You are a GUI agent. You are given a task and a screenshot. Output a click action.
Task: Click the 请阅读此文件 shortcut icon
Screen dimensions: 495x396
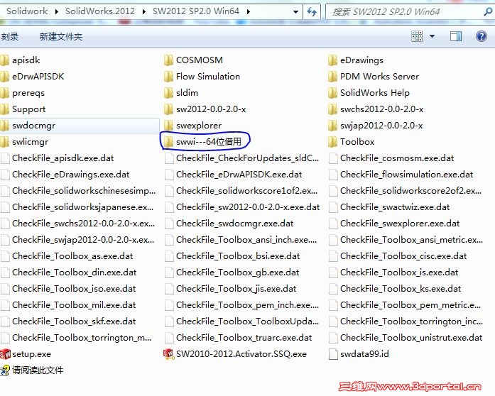[x=5, y=370]
